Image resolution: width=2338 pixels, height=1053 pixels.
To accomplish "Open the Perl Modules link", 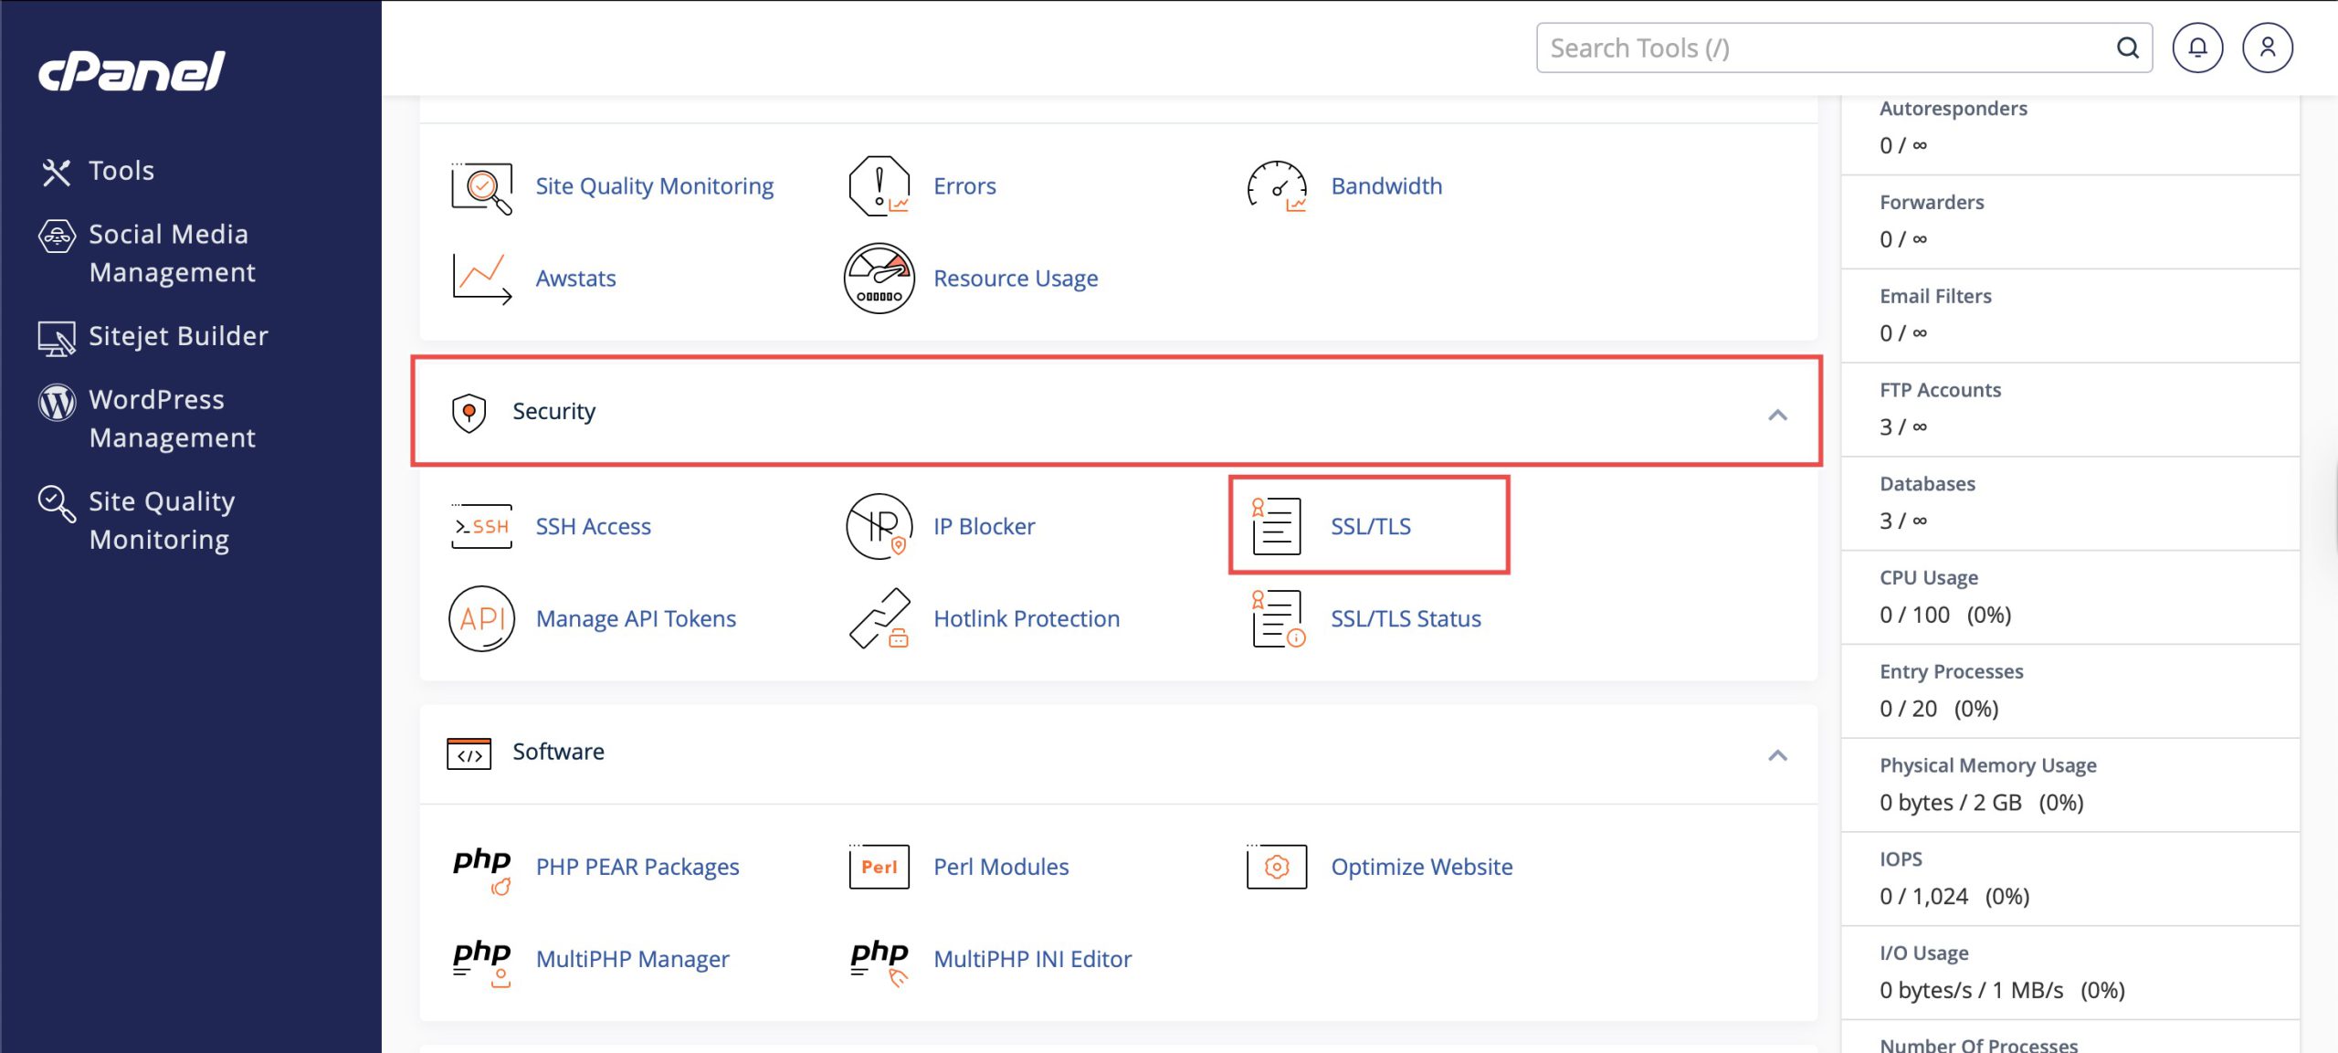I will (1001, 867).
